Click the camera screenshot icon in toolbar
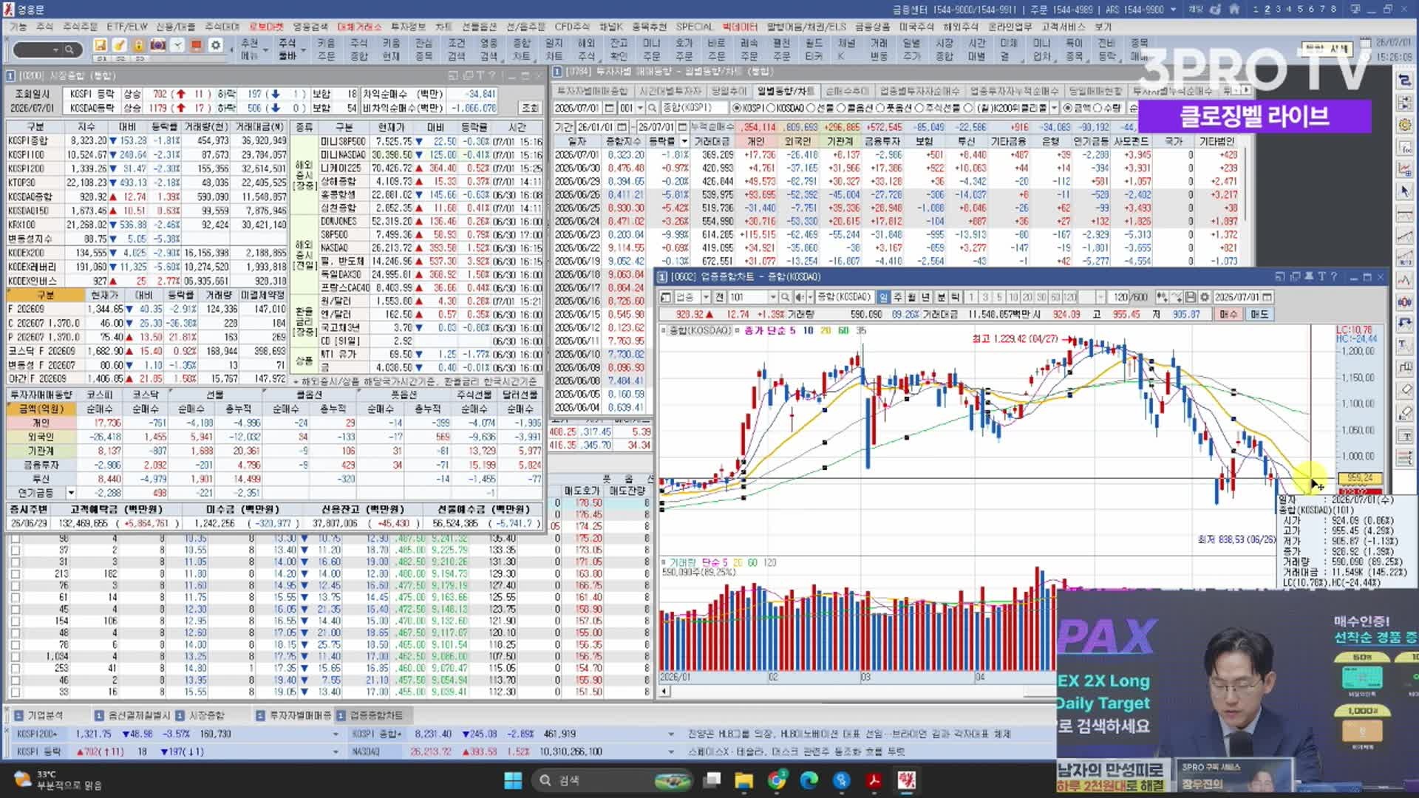This screenshot has height=798, width=1419. 157,46
